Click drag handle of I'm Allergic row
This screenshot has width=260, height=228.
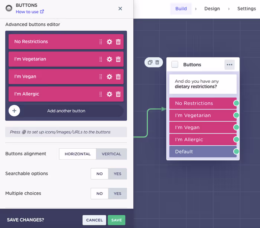101,94
